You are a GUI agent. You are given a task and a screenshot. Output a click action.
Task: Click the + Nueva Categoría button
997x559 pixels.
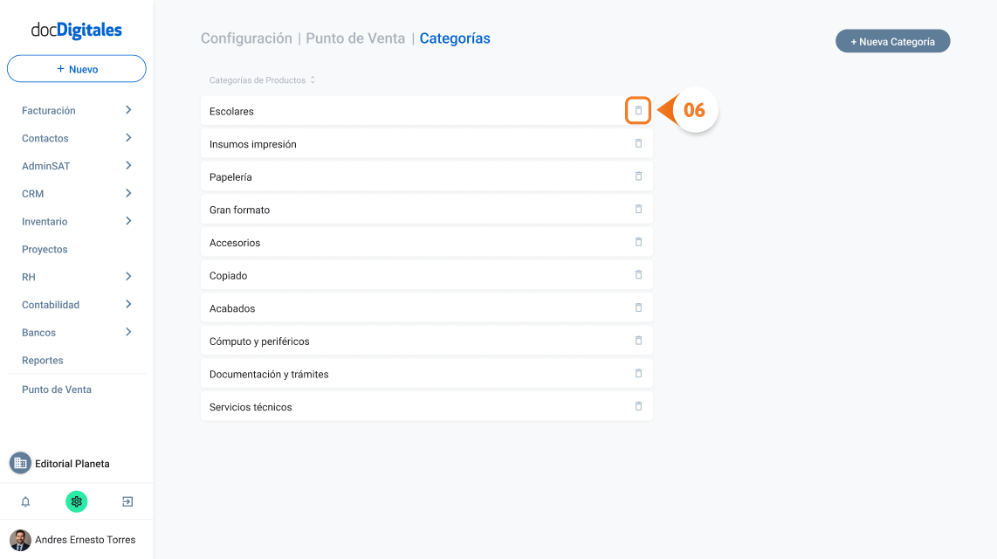pyautogui.click(x=892, y=41)
